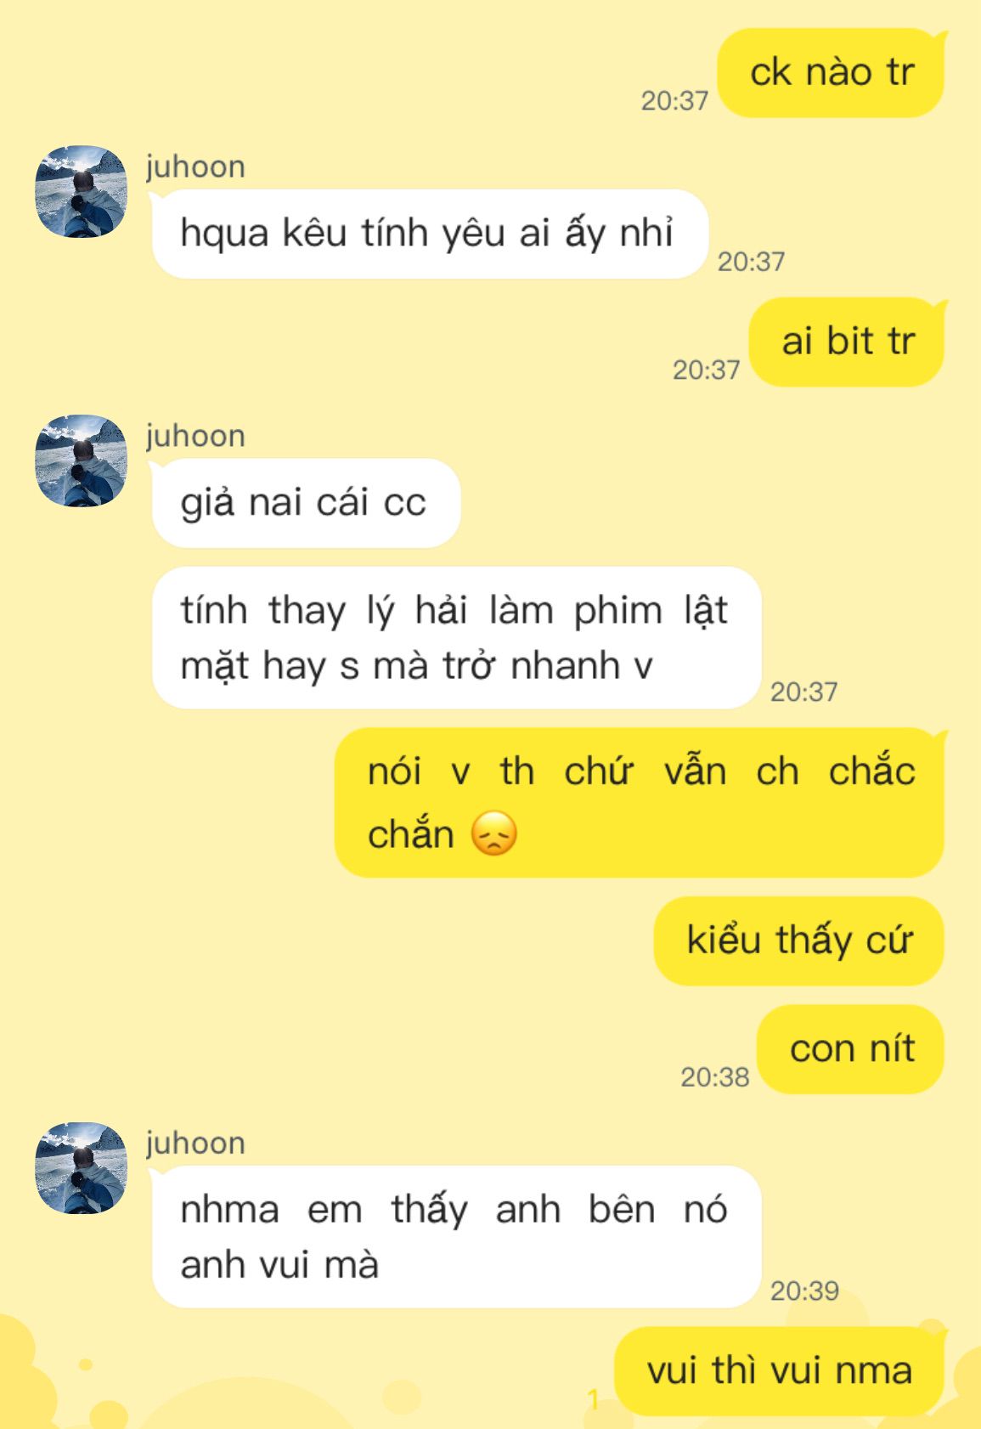981x1429 pixels.
Task: Select the 'nói v th chứ vẫn ch chắc' bubble
Action: 640,802
